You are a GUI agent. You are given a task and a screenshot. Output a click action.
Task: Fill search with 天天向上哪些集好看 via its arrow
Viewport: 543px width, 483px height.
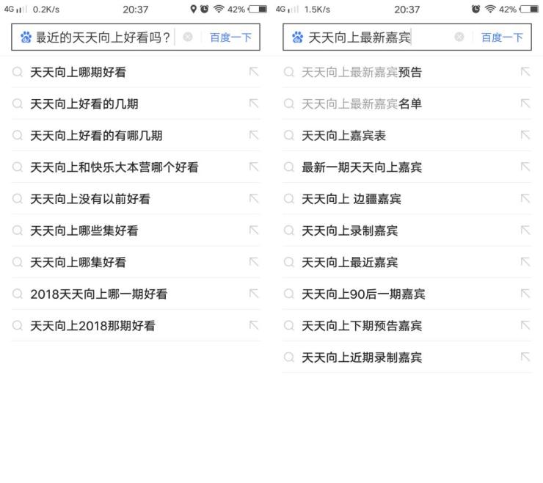[254, 230]
